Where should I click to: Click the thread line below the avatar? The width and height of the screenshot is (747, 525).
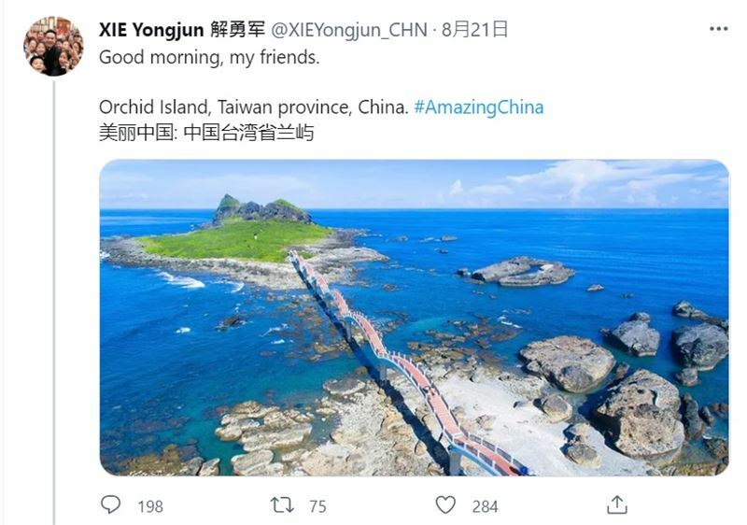coord(53,303)
